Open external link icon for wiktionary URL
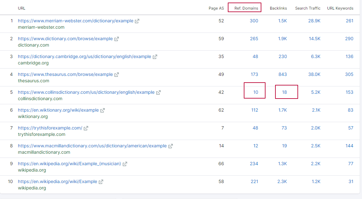 point(103,110)
